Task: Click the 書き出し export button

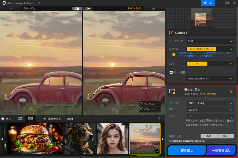Action: pos(187,150)
